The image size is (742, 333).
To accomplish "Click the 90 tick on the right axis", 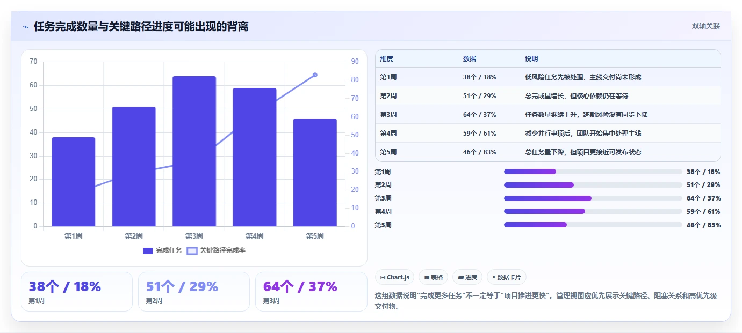I will pos(355,62).
